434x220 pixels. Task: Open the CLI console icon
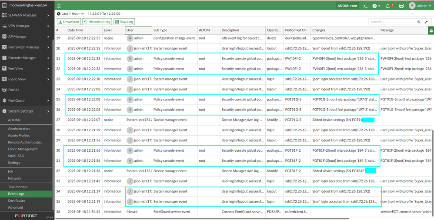(x=366, y=6)
